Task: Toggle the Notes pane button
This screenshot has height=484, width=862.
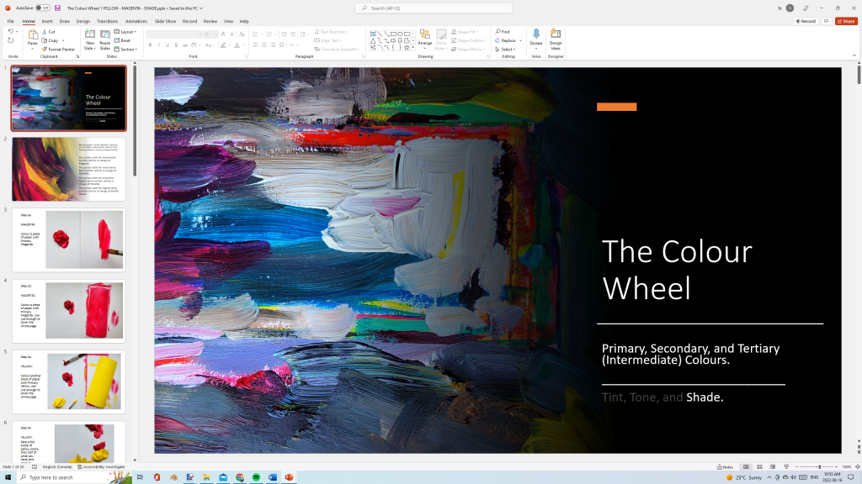Action: [724, 466]
